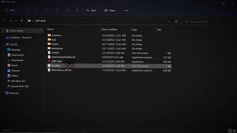Open Music in sidebar

[x=15, y=65]
